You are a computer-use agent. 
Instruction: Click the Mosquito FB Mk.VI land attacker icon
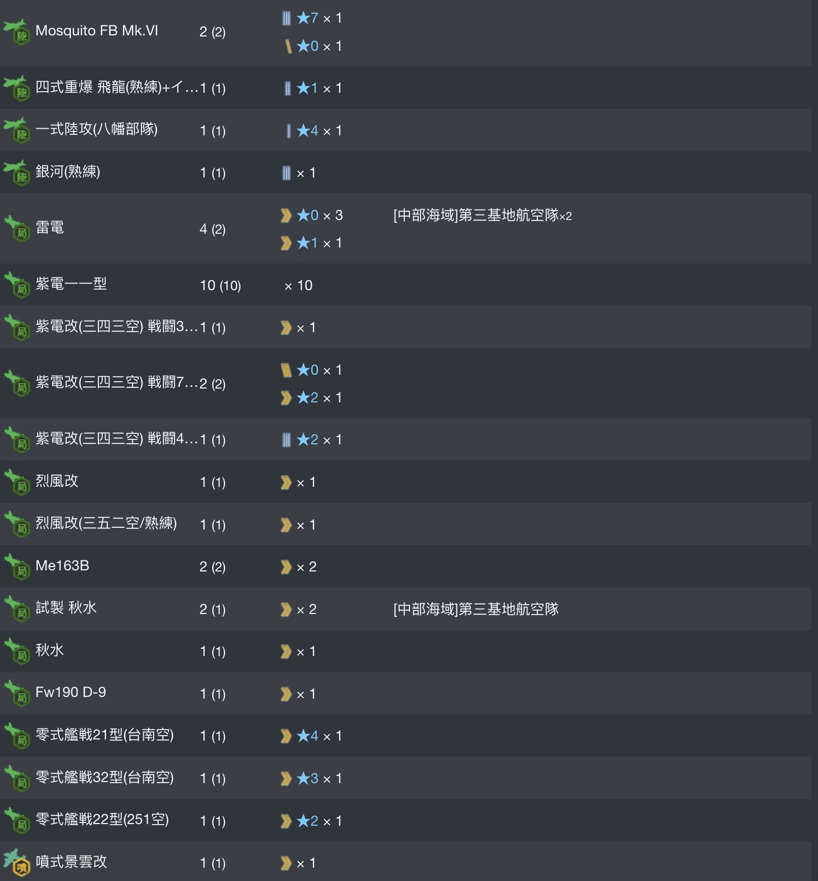click(17, 32)
